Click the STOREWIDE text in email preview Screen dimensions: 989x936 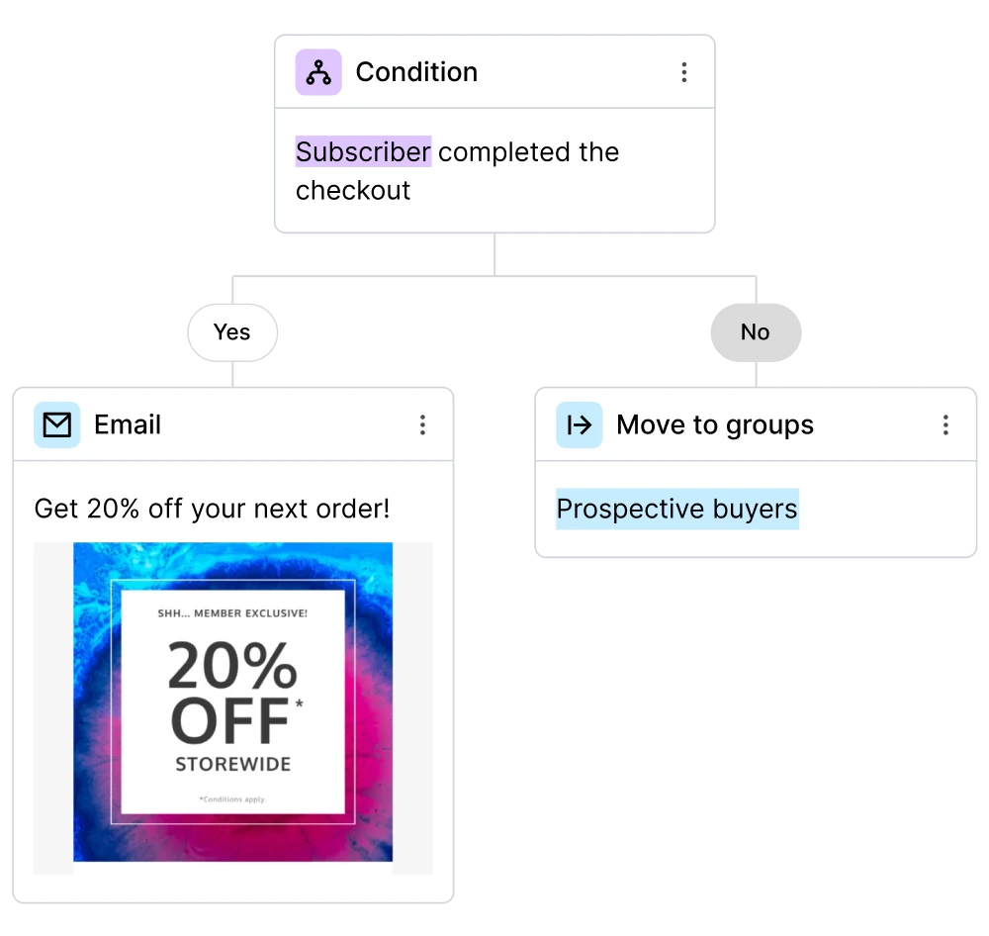[x=232, y=765]
